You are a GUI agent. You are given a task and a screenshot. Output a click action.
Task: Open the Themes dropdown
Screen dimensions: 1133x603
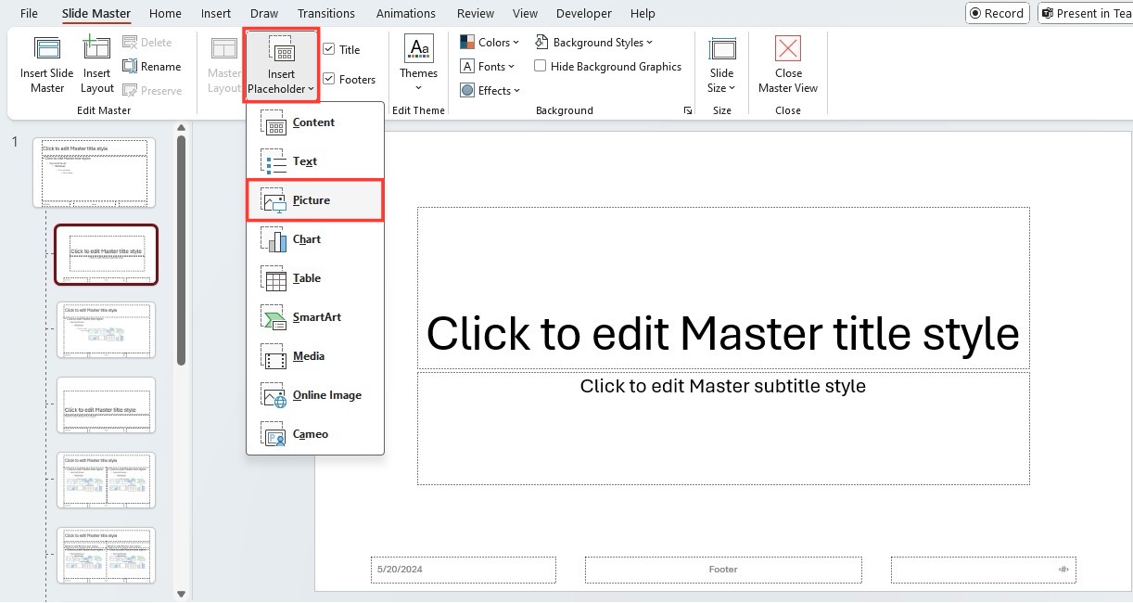(x=419, y=63)
